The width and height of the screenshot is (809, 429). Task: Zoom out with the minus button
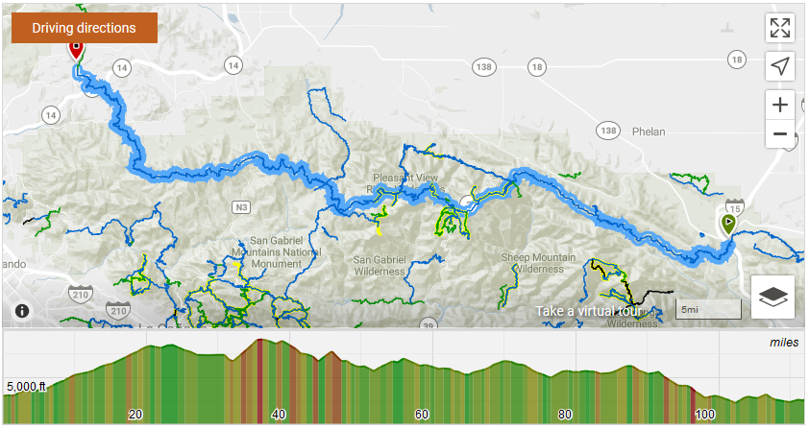(780, 133)
